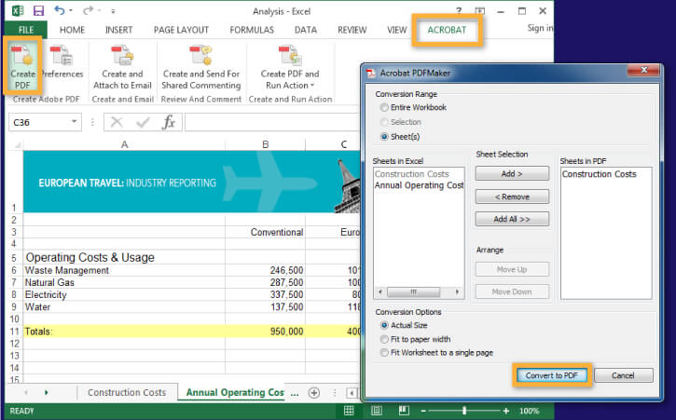The width and height of the screenshot is (676, 420).
Task: Click the 100% zoom level
Action: (x=529, y=411)
